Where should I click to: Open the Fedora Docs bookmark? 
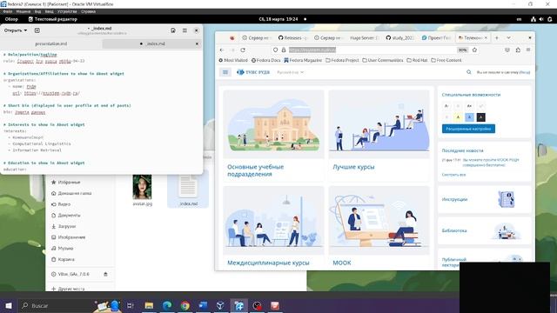pos(265,60)
